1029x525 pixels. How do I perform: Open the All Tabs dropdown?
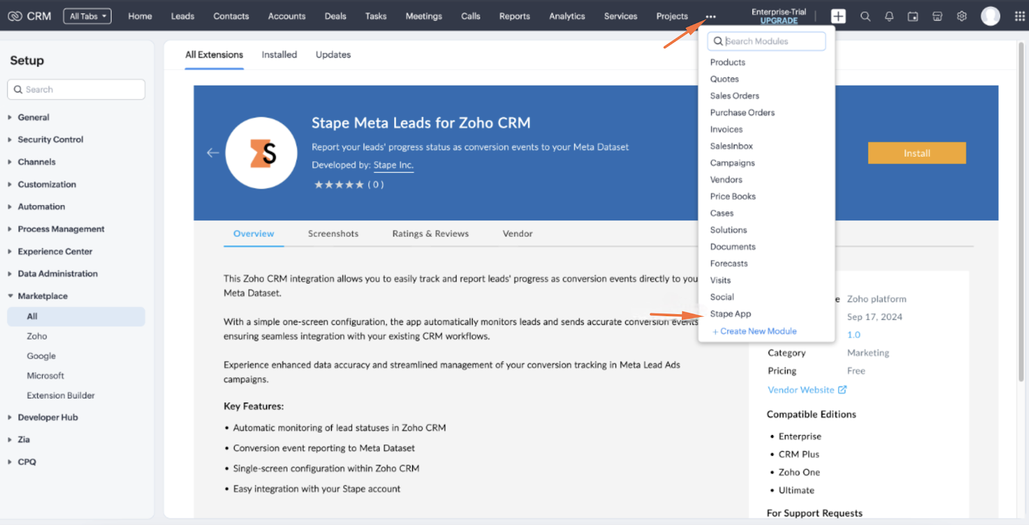pyautogui.click(x=87, y=16)
